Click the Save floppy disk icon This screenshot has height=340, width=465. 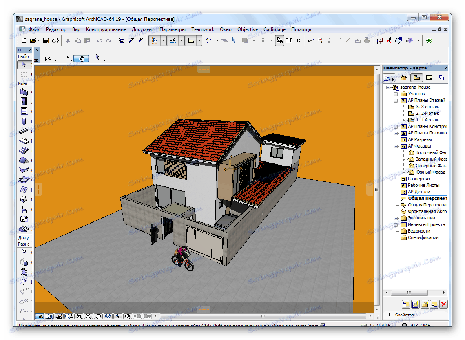tap(46, 40)
